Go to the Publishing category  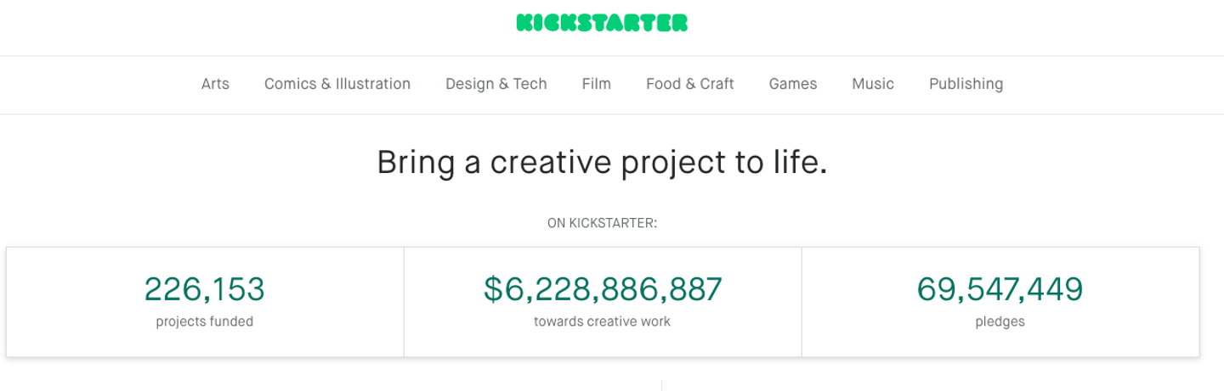click(965, 84)
